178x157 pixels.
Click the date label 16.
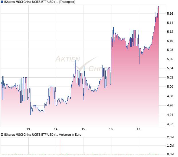[111, 129]
